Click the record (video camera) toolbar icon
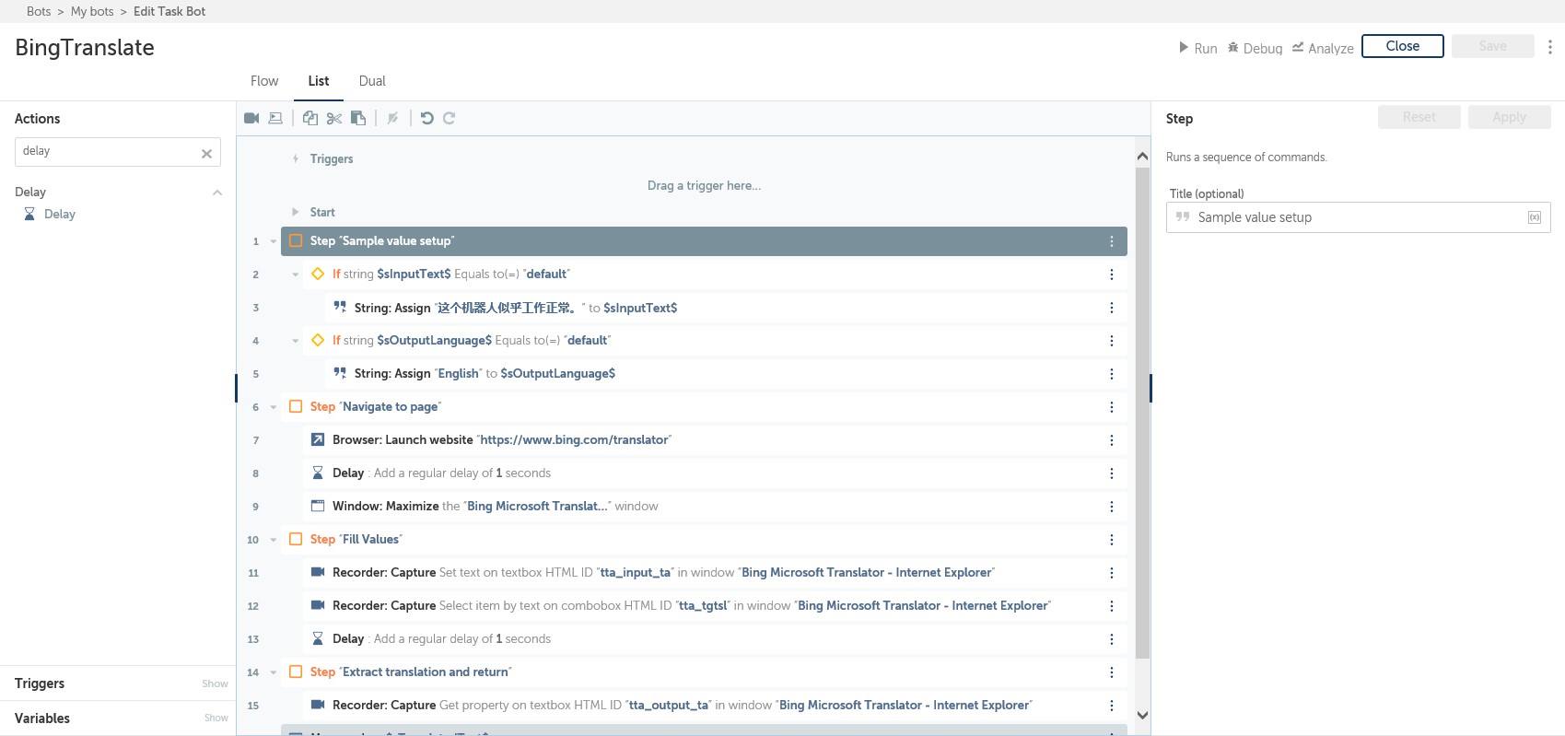Screen dimensions: 1565x736 click(251, 118)
